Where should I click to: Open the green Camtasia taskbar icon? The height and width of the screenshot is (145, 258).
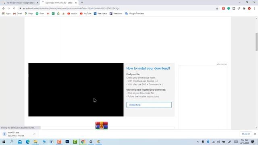coord(75,142)
